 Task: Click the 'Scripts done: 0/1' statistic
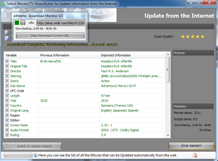186,119
